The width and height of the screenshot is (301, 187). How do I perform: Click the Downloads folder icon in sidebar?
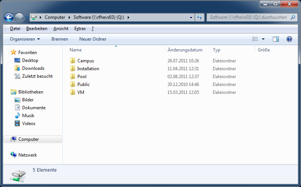tap(17, 68)
